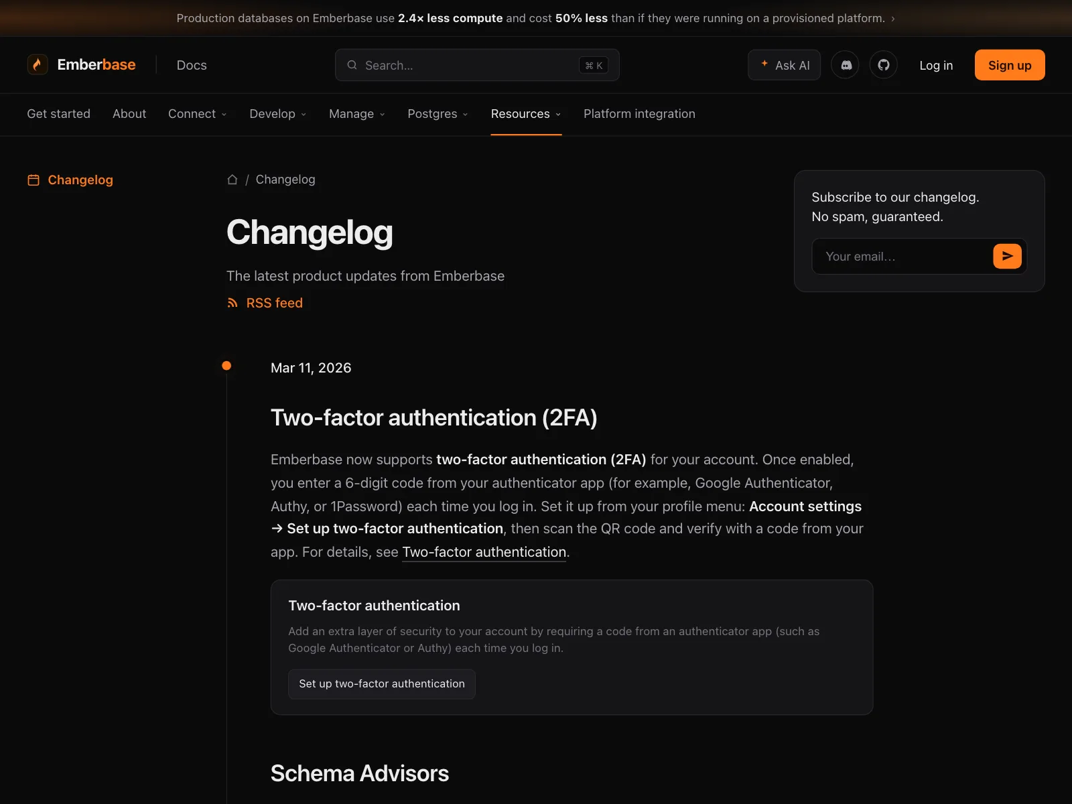Screen dimensions: 1072x804
Task: Click the Changelog page title
Action: point(310,232)
